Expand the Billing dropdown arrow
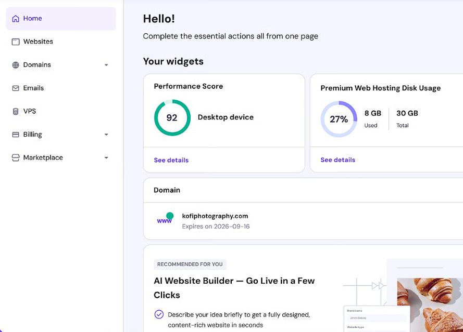This screenshot has width=463, height=332. pos(106,135)
